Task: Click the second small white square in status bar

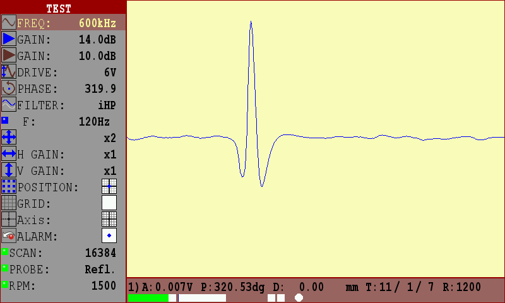Action: click(x=281, y=298)
